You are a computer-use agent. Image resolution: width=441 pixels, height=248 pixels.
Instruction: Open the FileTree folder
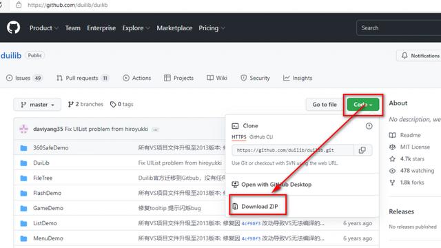43,178
